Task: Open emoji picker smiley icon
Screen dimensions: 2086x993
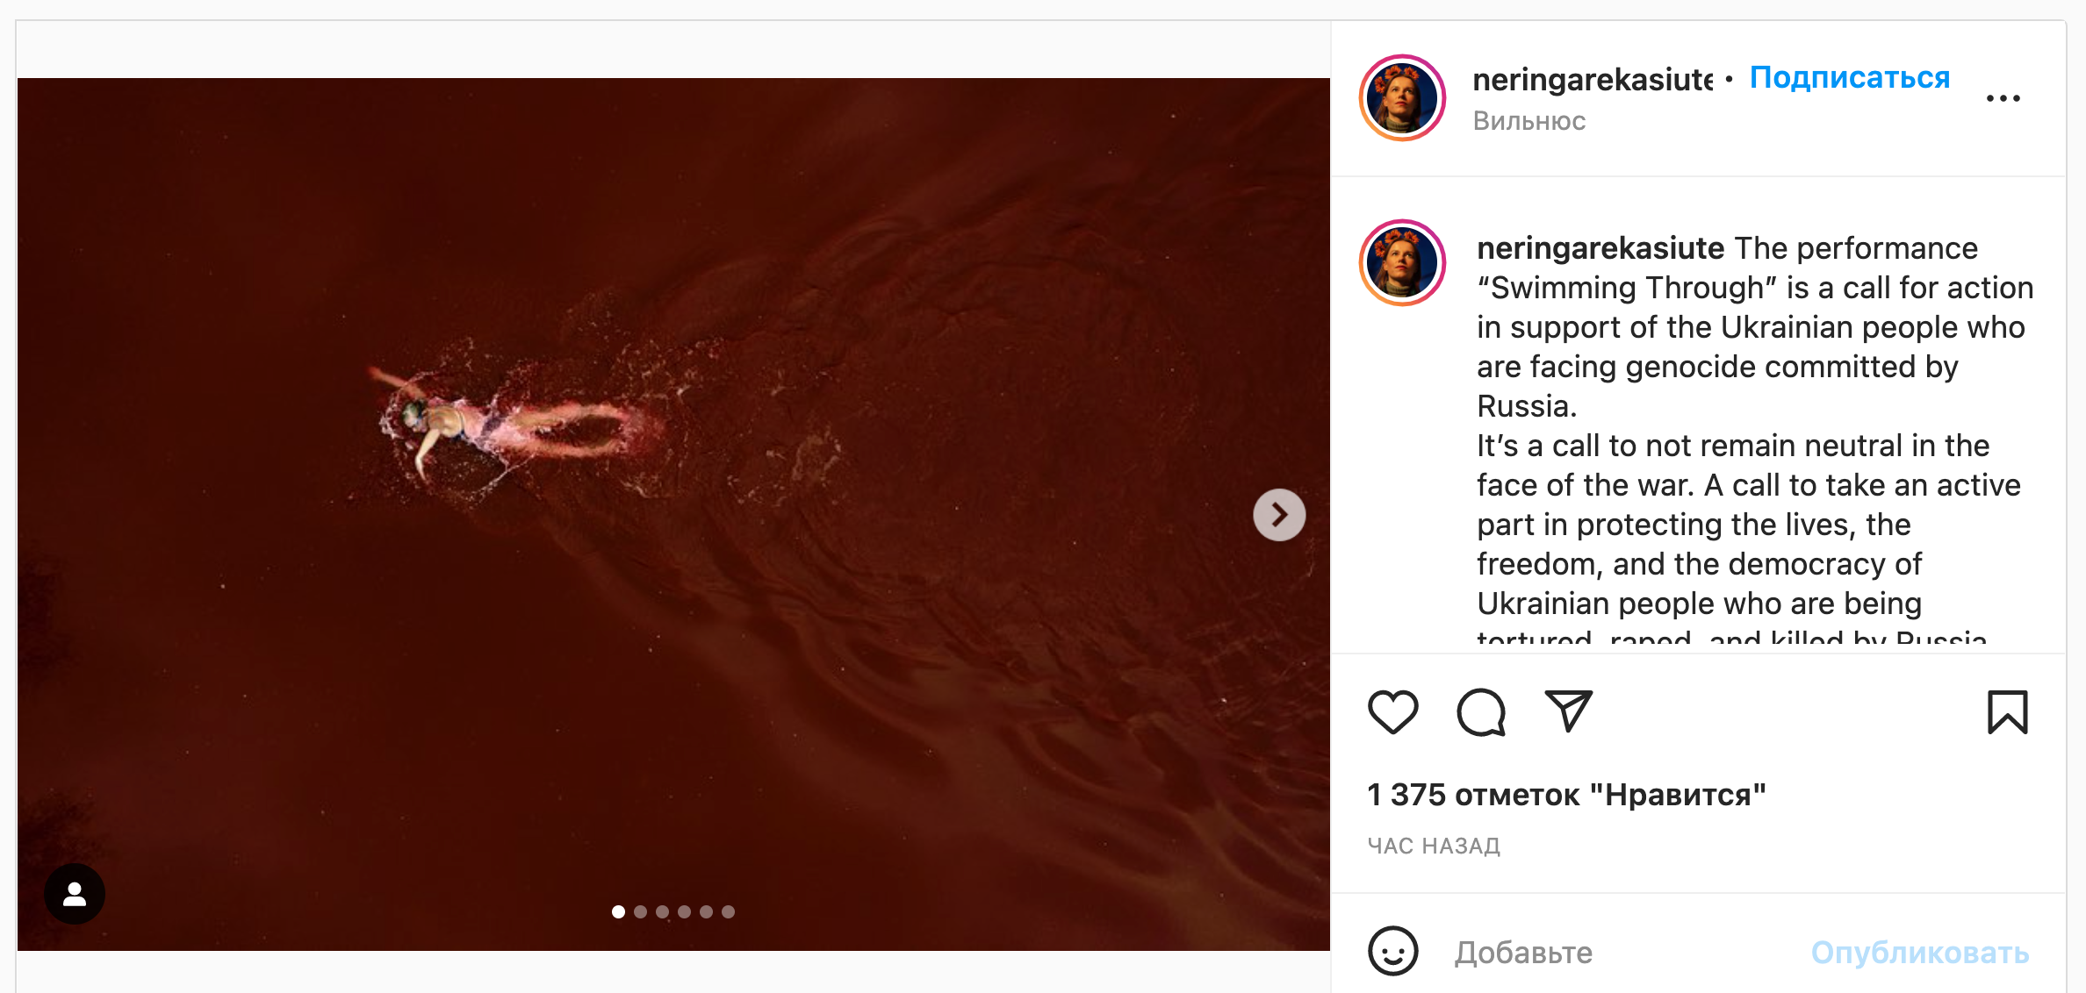Action: [x=1393, y=951]
